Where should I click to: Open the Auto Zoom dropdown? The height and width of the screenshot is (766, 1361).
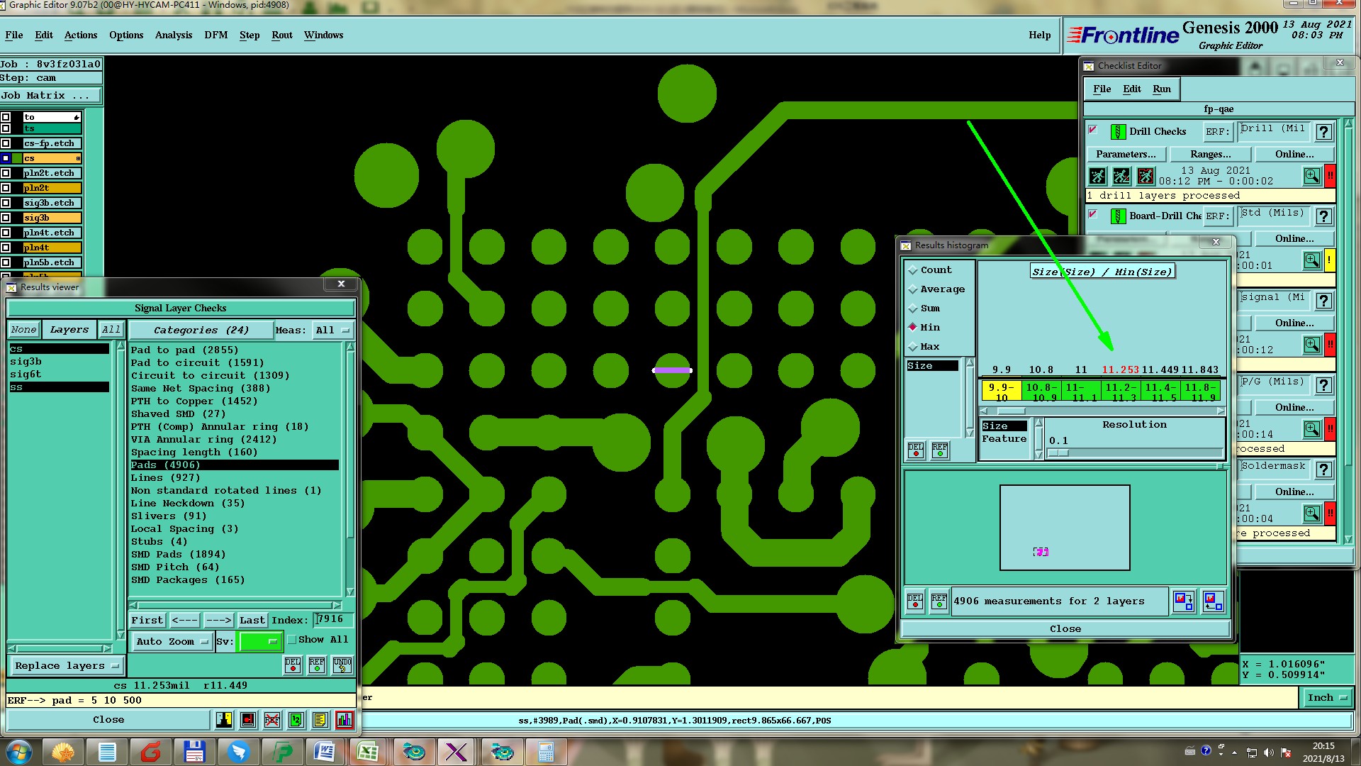coord(172,642)
